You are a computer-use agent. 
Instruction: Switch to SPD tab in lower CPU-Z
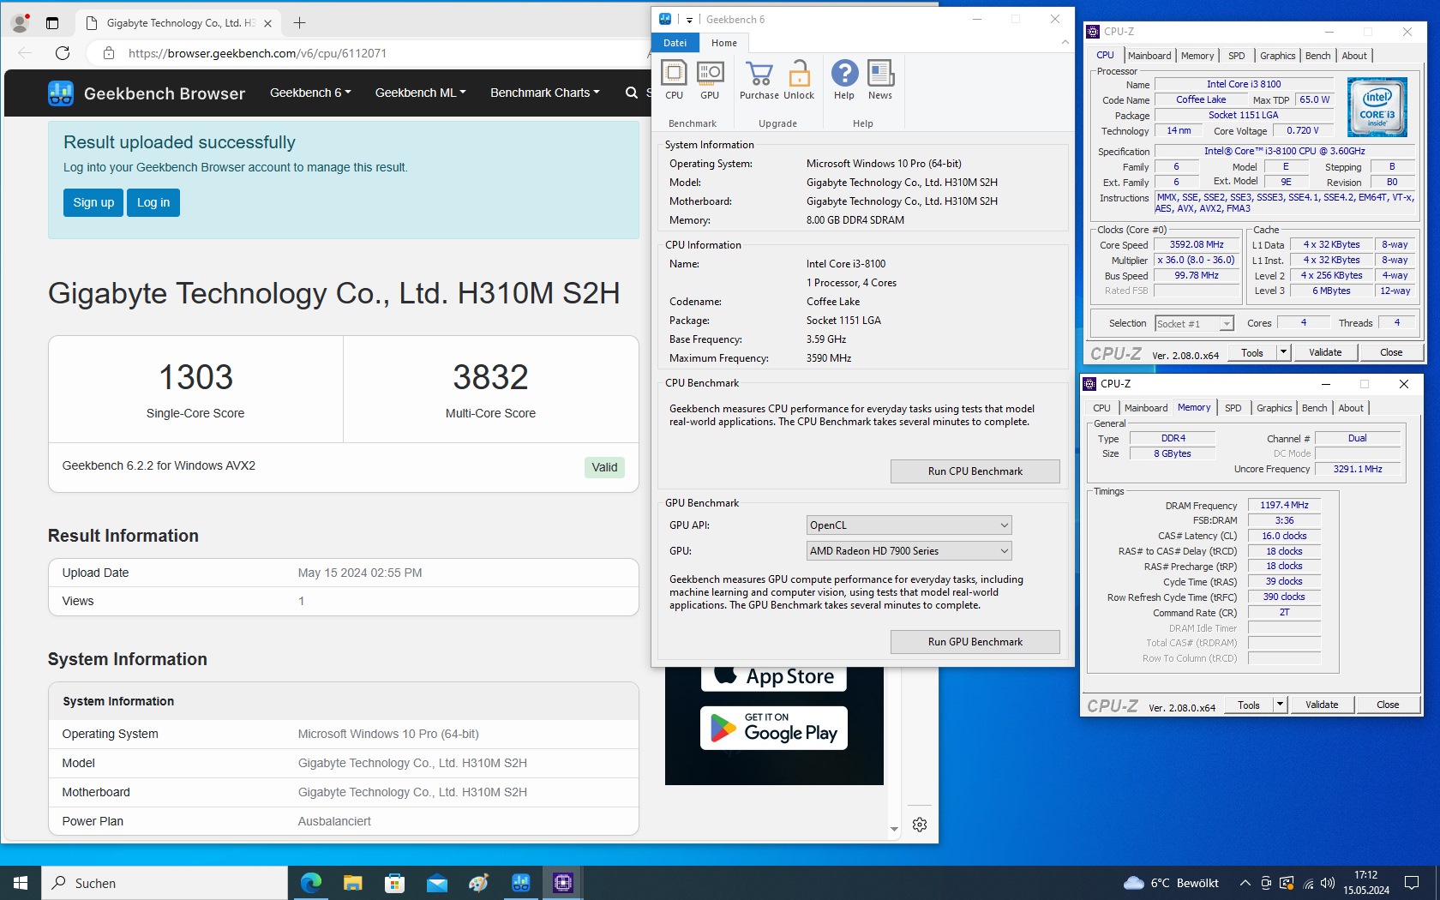(1233, 408)
